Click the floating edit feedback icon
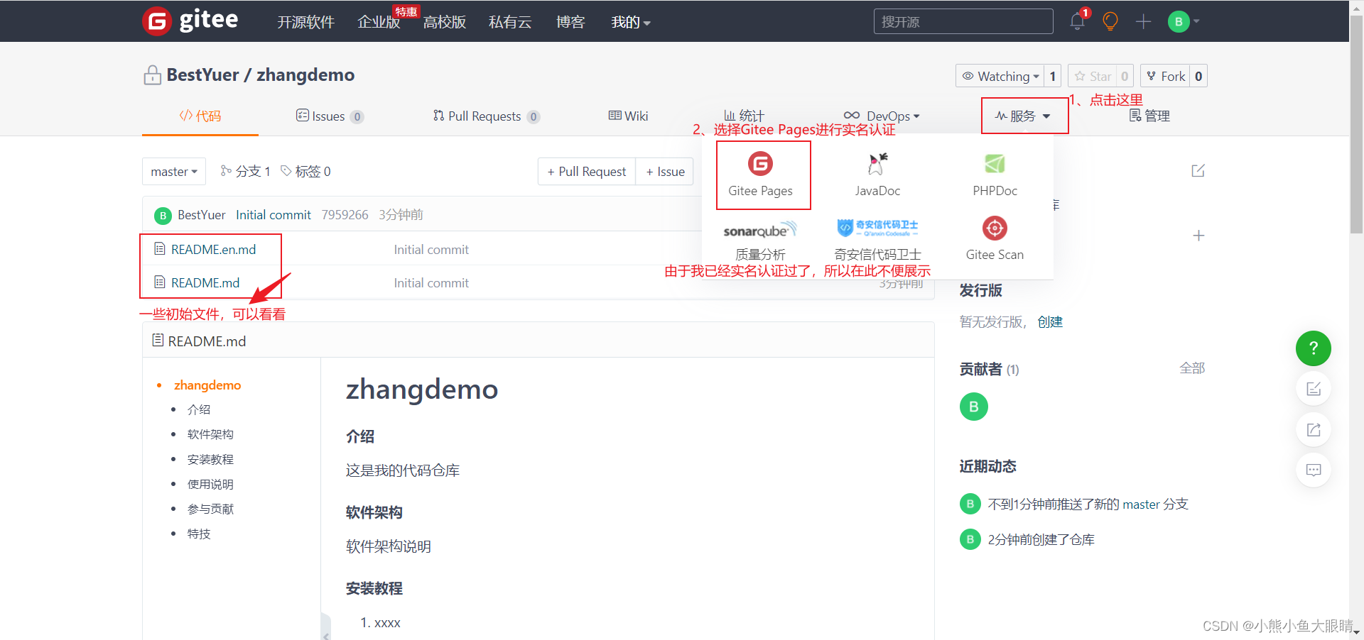The width and height of the screenshot is (1364, 640). pyautogui.click(x=1313, y=389)
